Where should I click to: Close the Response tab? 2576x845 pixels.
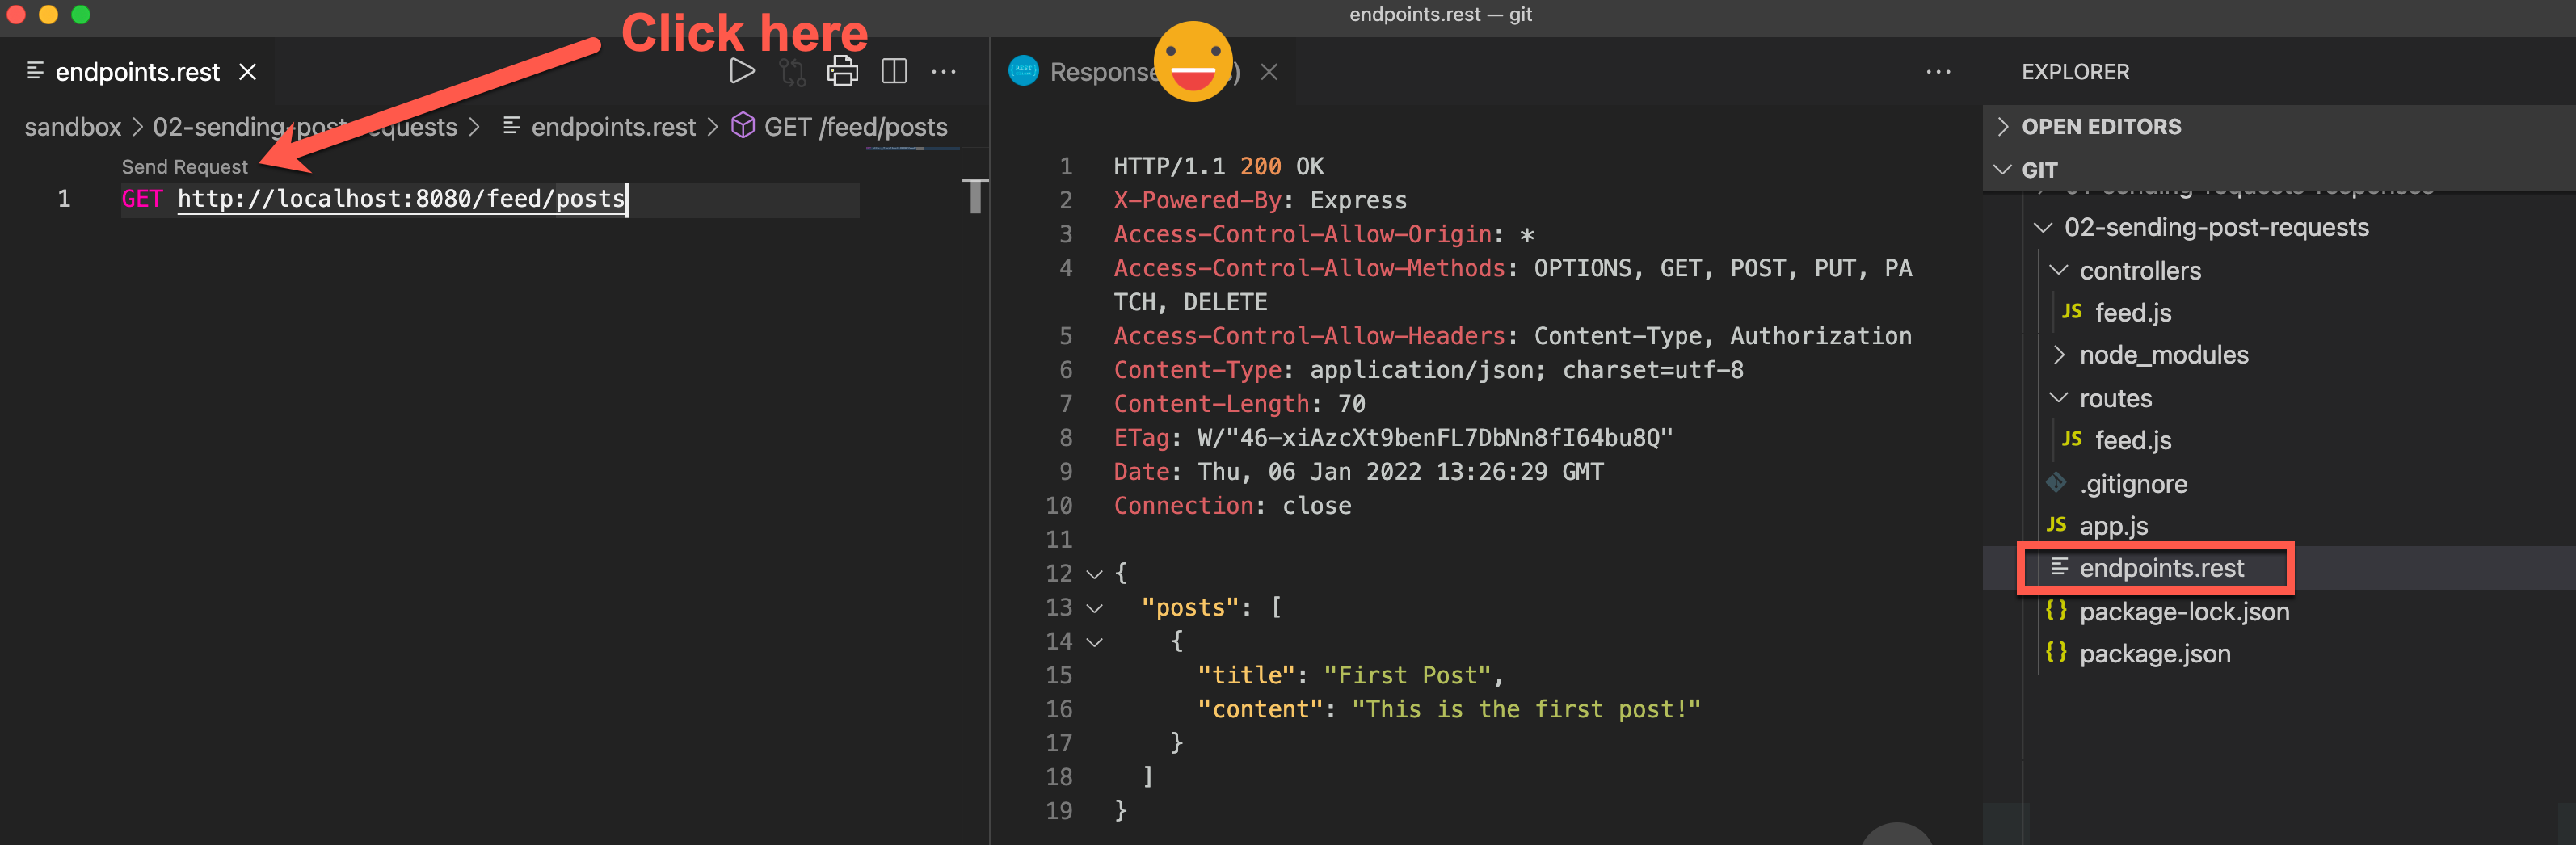[1268, 71]
